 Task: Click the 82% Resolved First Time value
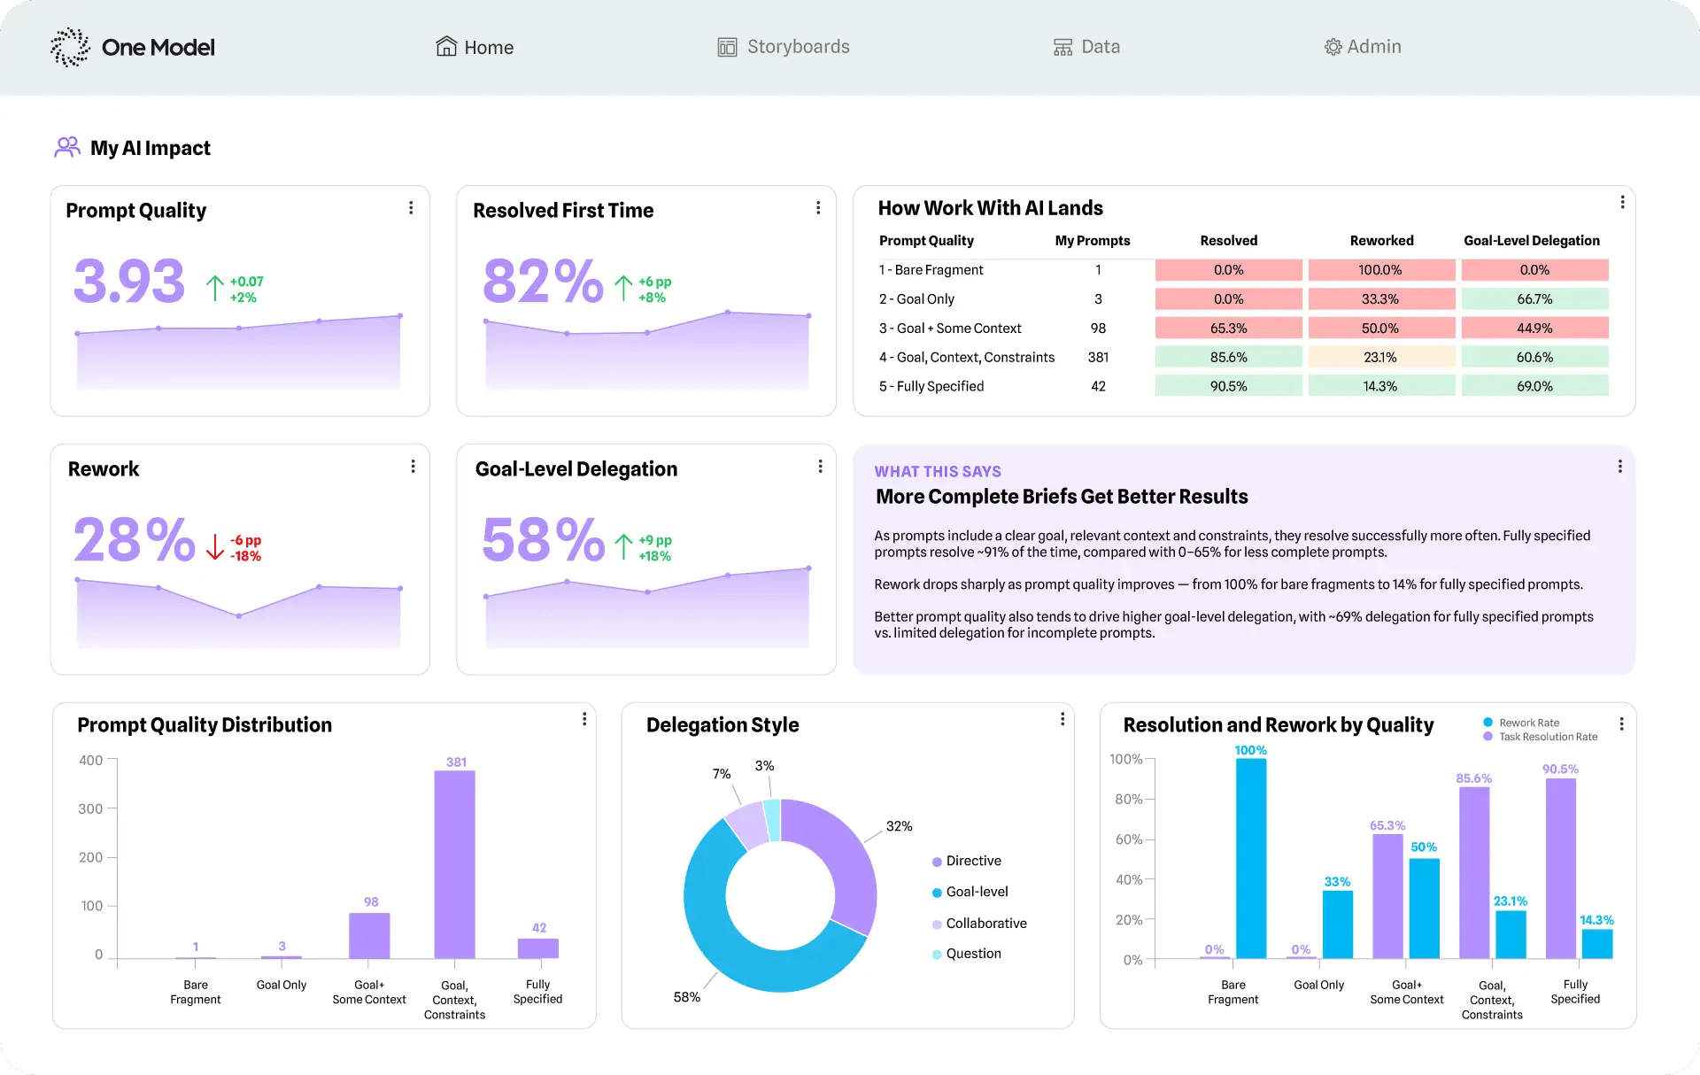(x=543, y=282)
